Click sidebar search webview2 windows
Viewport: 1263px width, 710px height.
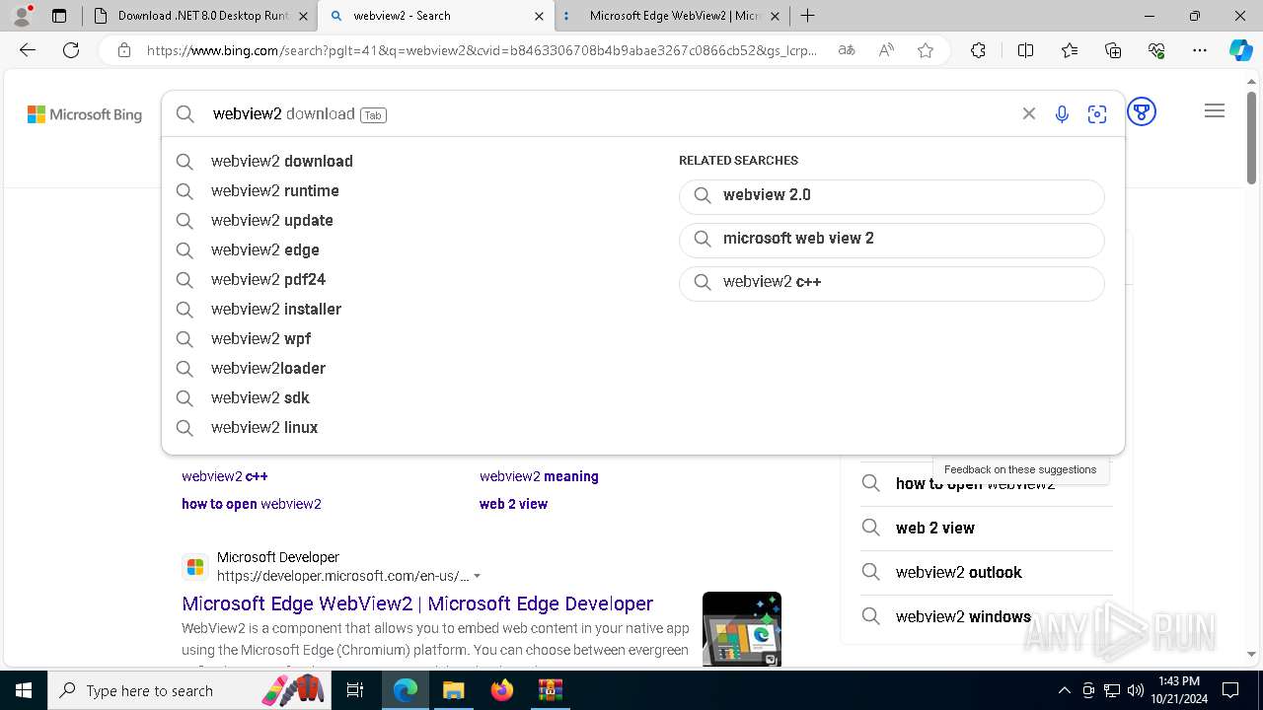(963, 616)
